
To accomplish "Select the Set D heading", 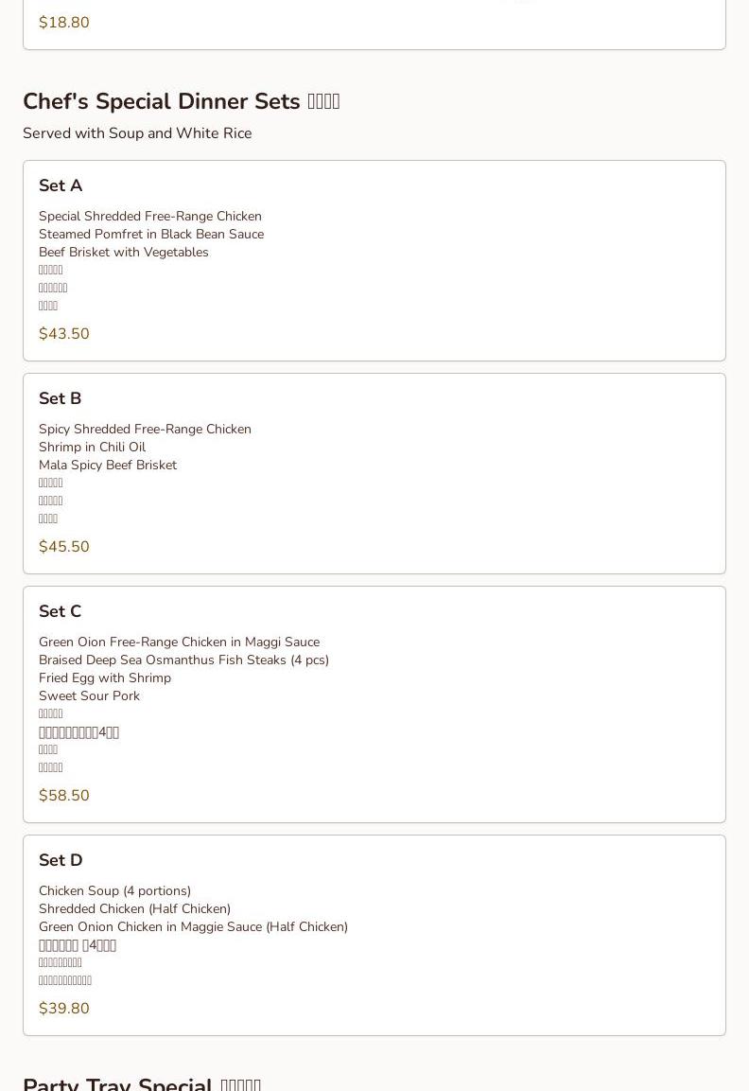I will [61, 861].
